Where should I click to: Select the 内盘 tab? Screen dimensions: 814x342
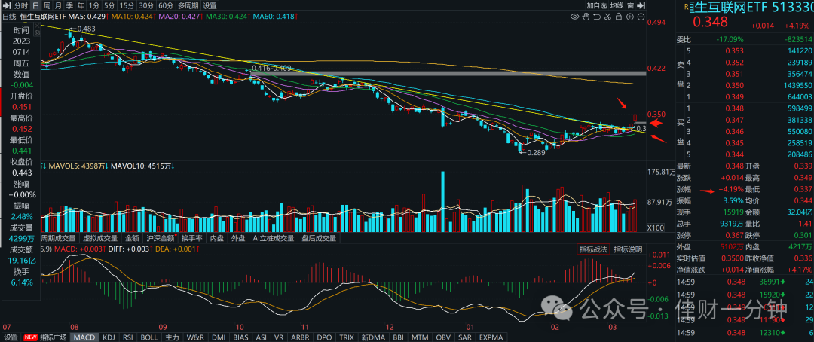pos(217,238)
